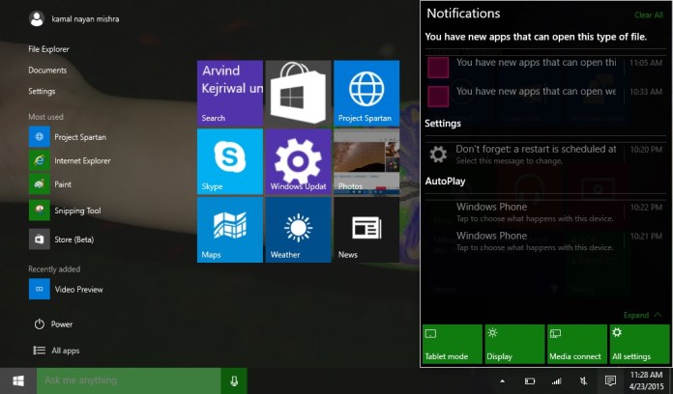Open All settings quick action
673x394 pixels.
pos(639,345)
